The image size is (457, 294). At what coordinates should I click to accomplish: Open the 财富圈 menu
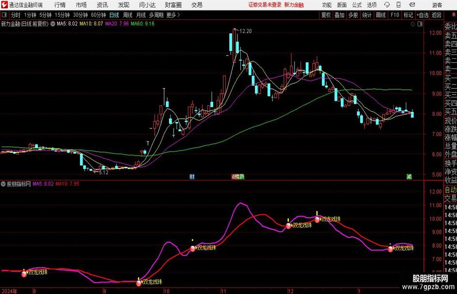pyautogui.click(x=173, y=5)
